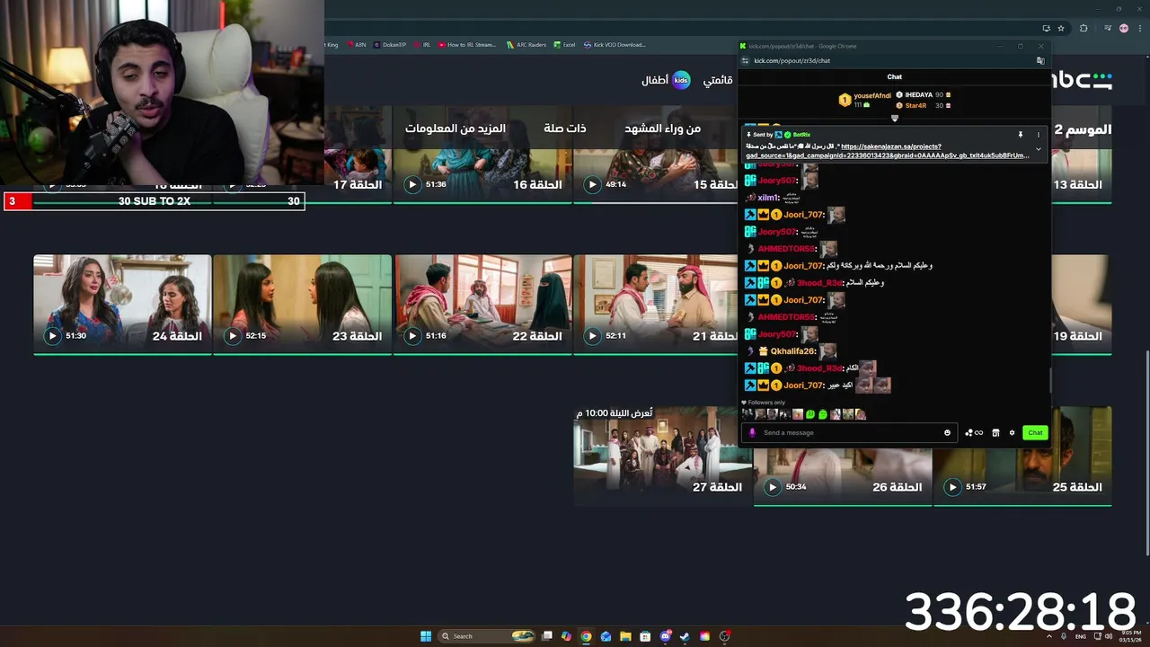Open the ARC Raiders bookmark
The width and height of the screenshot is (1150, 647).
(x=526, y=44)
